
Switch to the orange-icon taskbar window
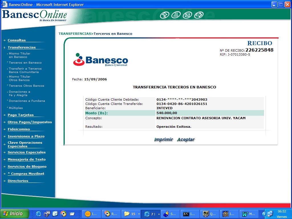coord(92,214)
